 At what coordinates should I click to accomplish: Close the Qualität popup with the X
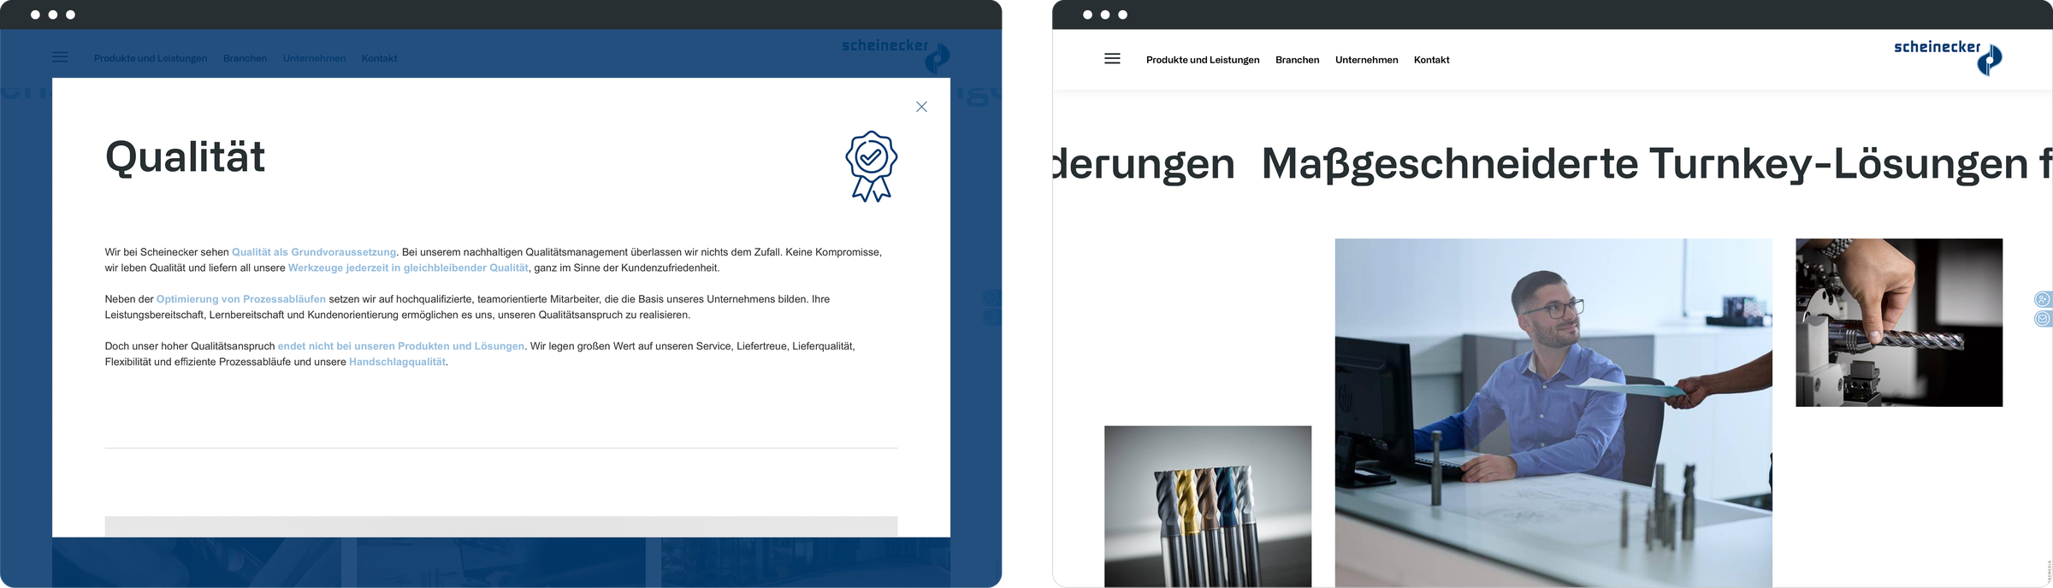(921, 107)
